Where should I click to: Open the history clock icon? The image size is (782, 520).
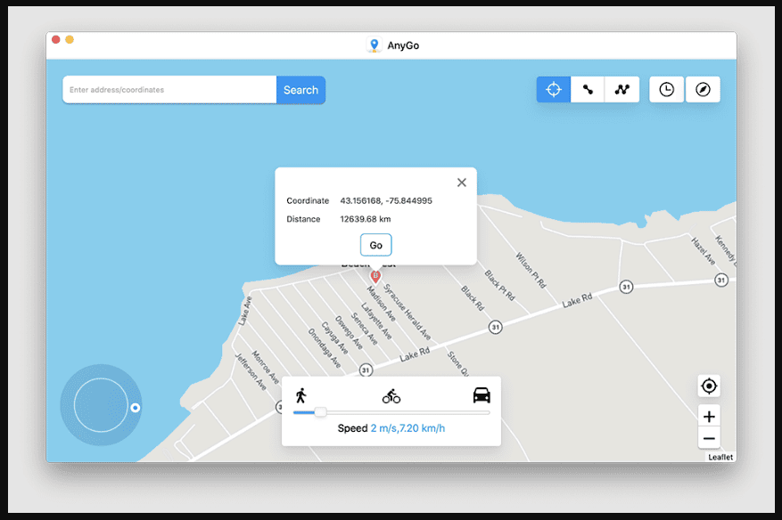pyautogui.click(x=666, y=90)
